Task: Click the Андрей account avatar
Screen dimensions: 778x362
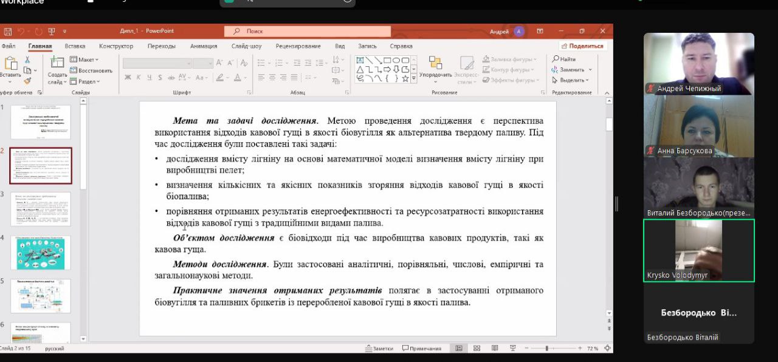Action: (x=518, y=31)
